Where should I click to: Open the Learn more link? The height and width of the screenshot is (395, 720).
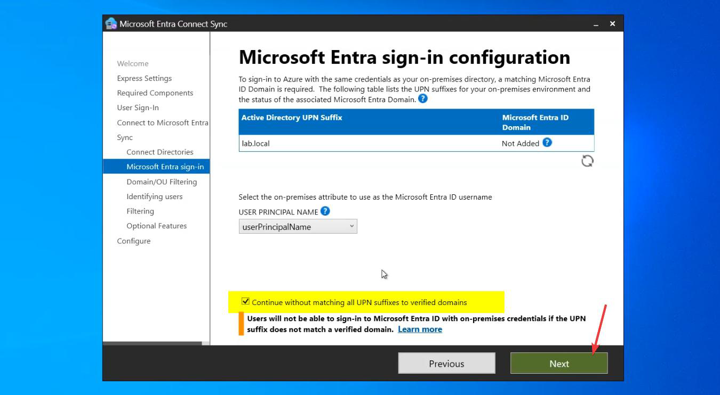tap(420, 329)
